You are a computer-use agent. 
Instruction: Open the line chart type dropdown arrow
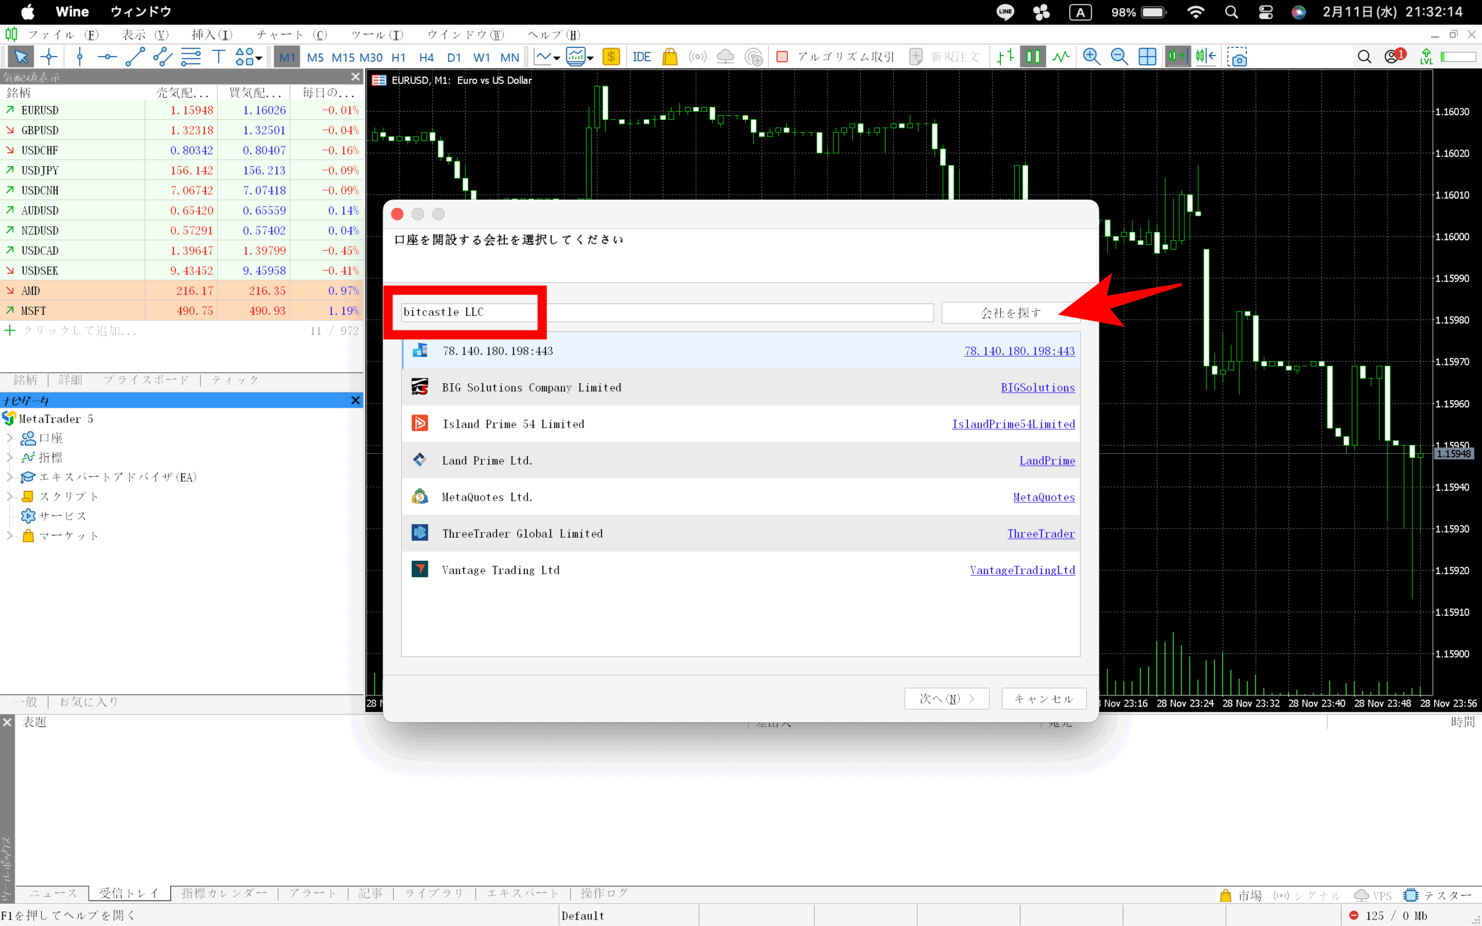(557, 58)
